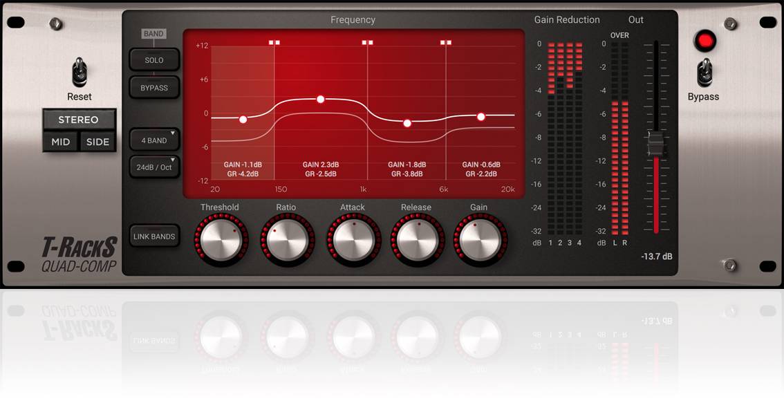Image resolution: width=784 pixels, height=401 pixels.
Task: Click the Ratio knob
Action: [286, 240]
